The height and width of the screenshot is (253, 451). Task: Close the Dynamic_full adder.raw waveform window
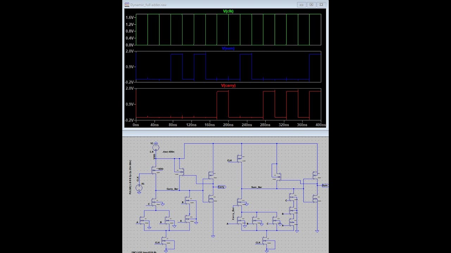321,5
